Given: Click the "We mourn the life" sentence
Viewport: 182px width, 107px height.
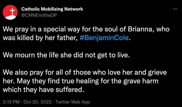Looking at the screenshot, I should (x=66, y=55).
